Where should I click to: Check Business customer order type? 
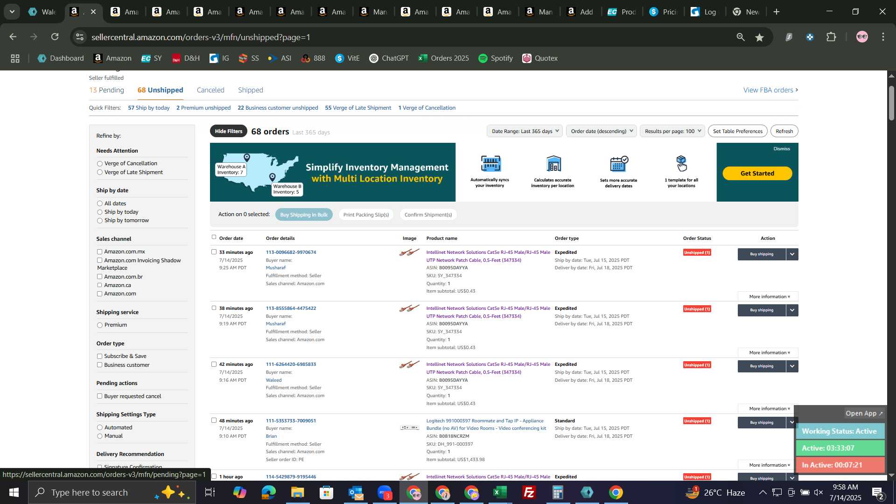point(99,365)
